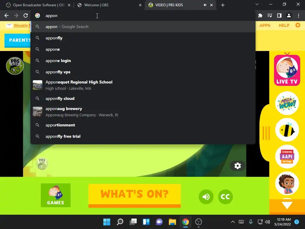Choose the 'apponfly vps' suggestion
Image resolution: width=305 pixels, height=229 pixels.
(x=143, y=72)
